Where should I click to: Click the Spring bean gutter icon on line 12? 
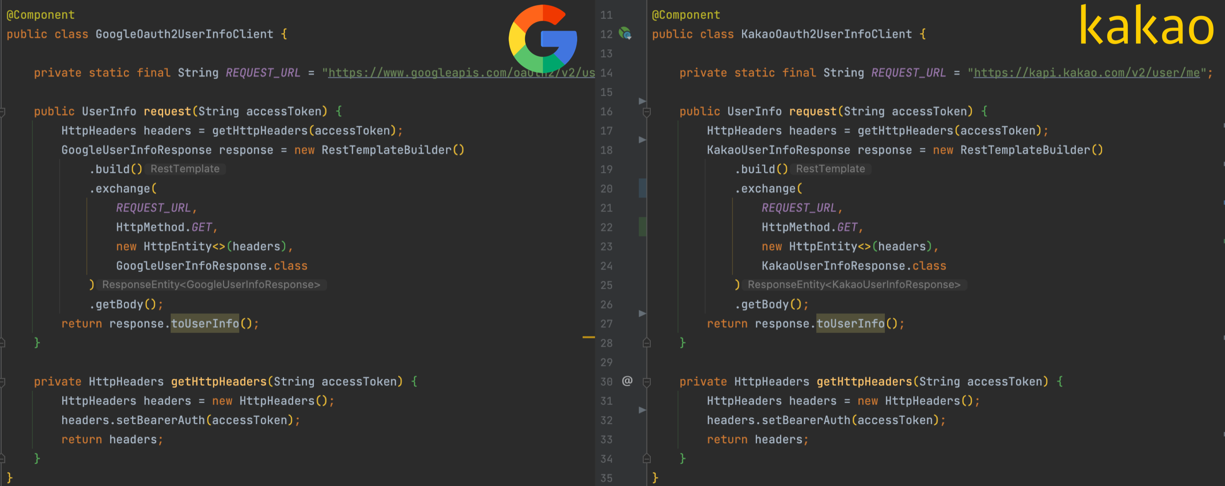click(625, 34)
